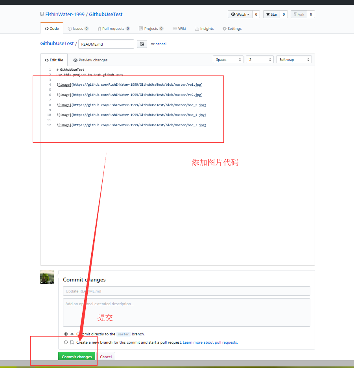Open the Spaces indentation dropdown

click(228, 59)
